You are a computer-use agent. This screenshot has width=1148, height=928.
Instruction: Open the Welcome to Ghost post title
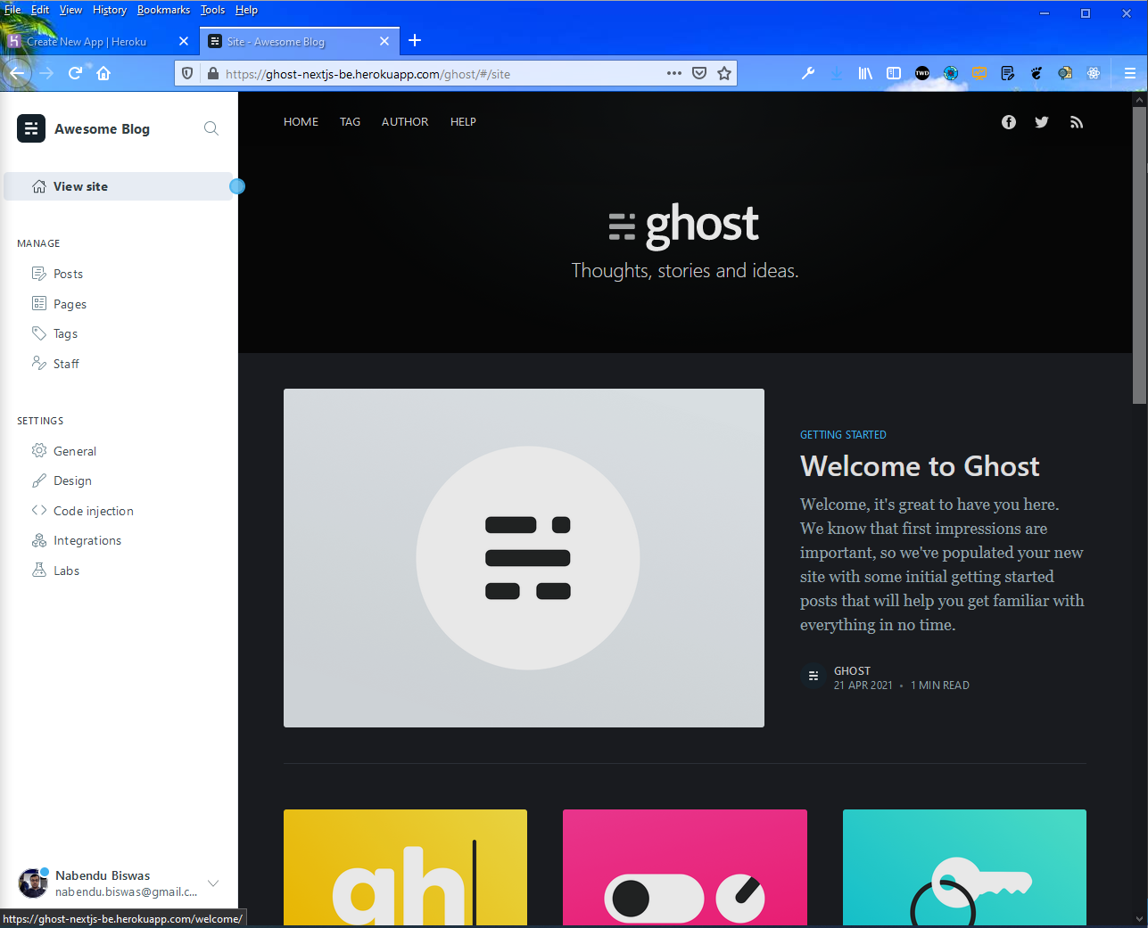tap(920, 466)
